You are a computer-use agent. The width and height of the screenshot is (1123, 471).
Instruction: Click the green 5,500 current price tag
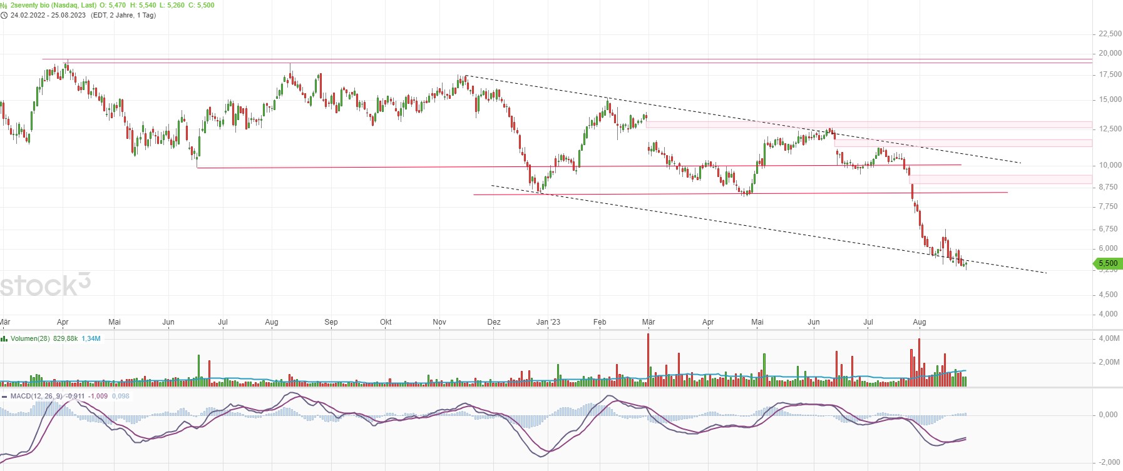click(1108, 264)
